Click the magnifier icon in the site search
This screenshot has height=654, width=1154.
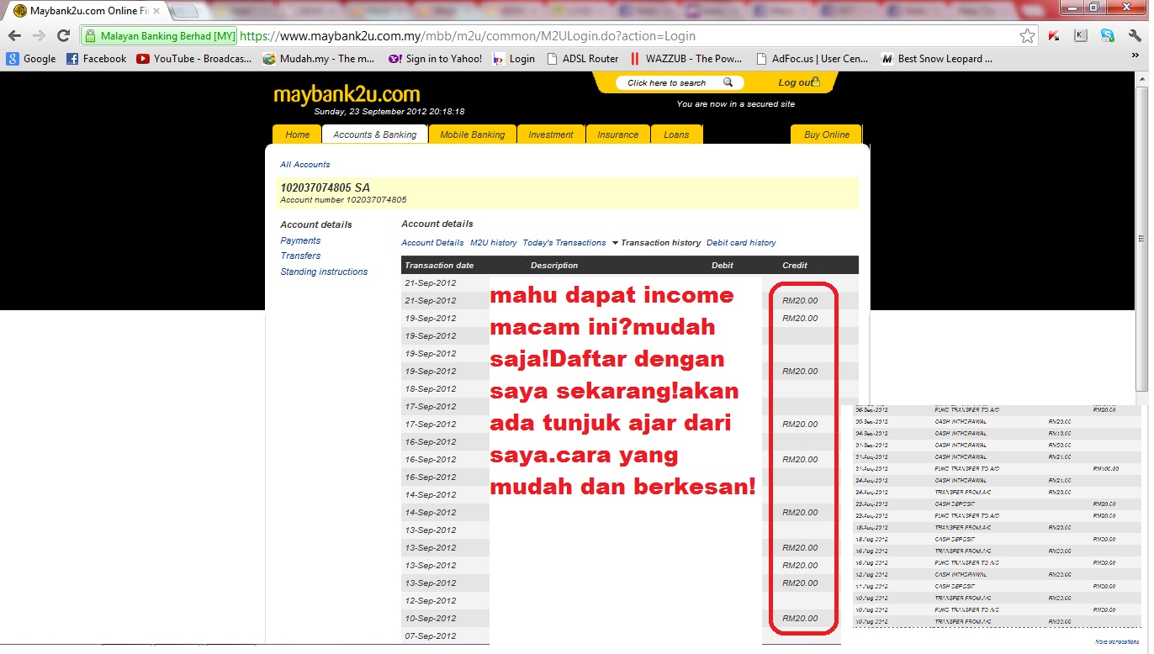728,82
